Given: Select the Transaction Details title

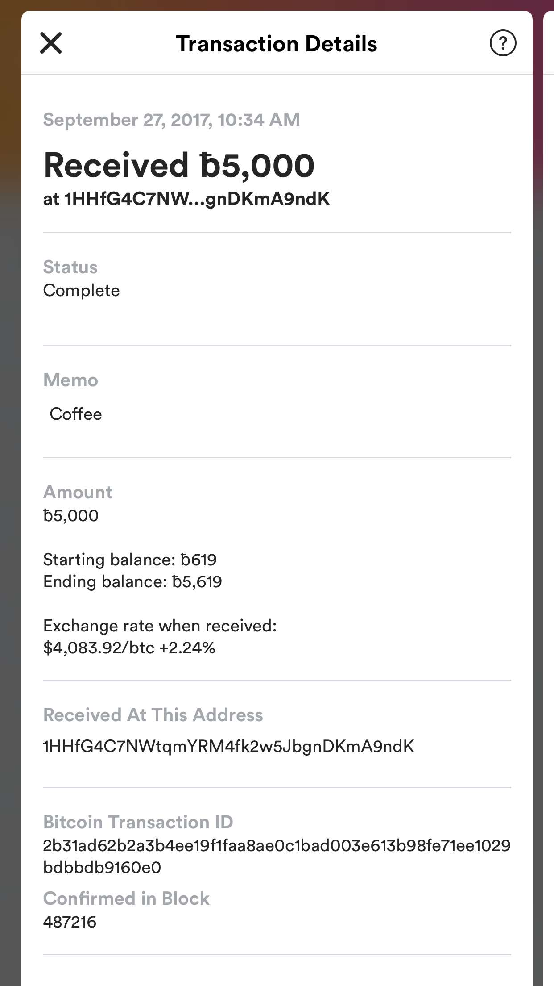Looking at the screenshot, I should 277,43.
